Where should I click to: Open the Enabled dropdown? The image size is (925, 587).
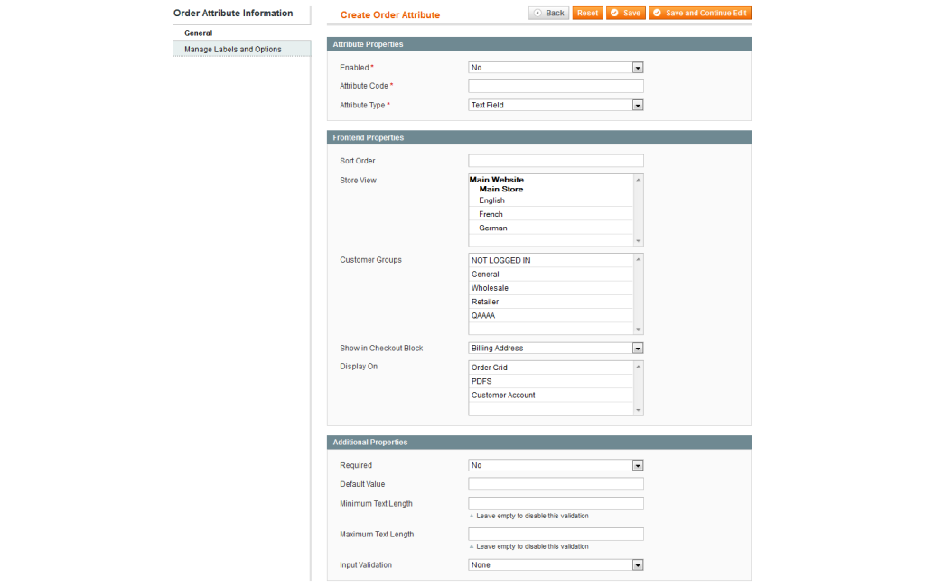click(x=556, y=68)
